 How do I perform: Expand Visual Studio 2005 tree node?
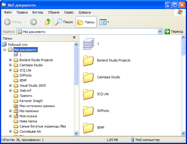(x=10, y=85)
